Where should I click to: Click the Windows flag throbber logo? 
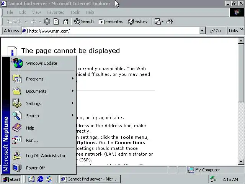tap(237, 12)
